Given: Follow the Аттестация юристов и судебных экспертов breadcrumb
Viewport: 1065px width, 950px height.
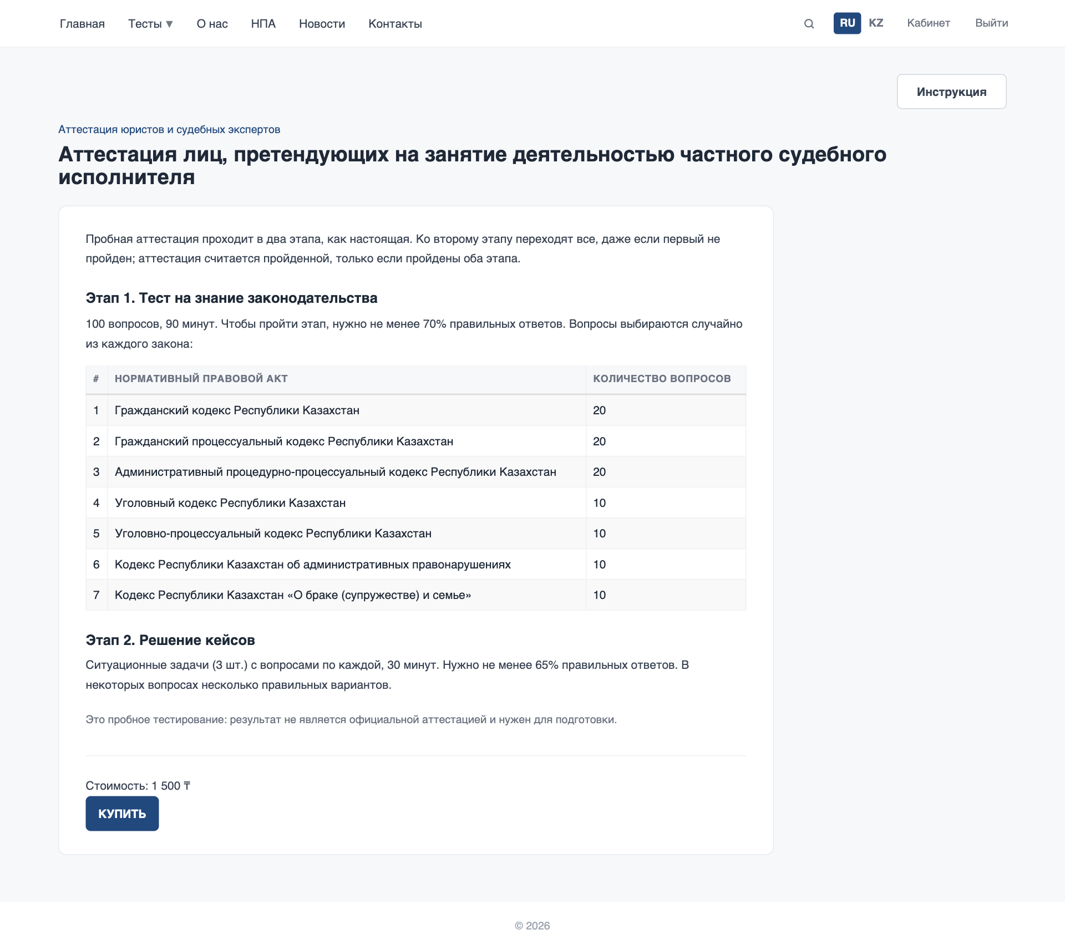Looking at the screenshot, I should 169,129.
